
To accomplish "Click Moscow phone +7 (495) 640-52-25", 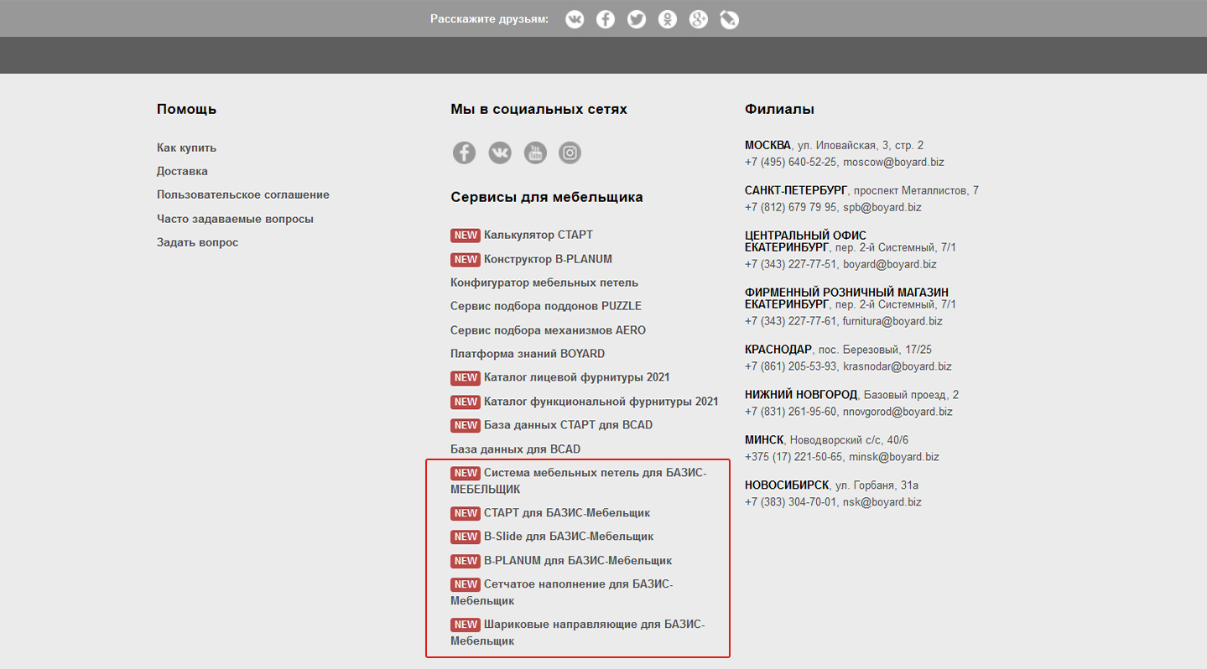I will [x=790, y=162].
